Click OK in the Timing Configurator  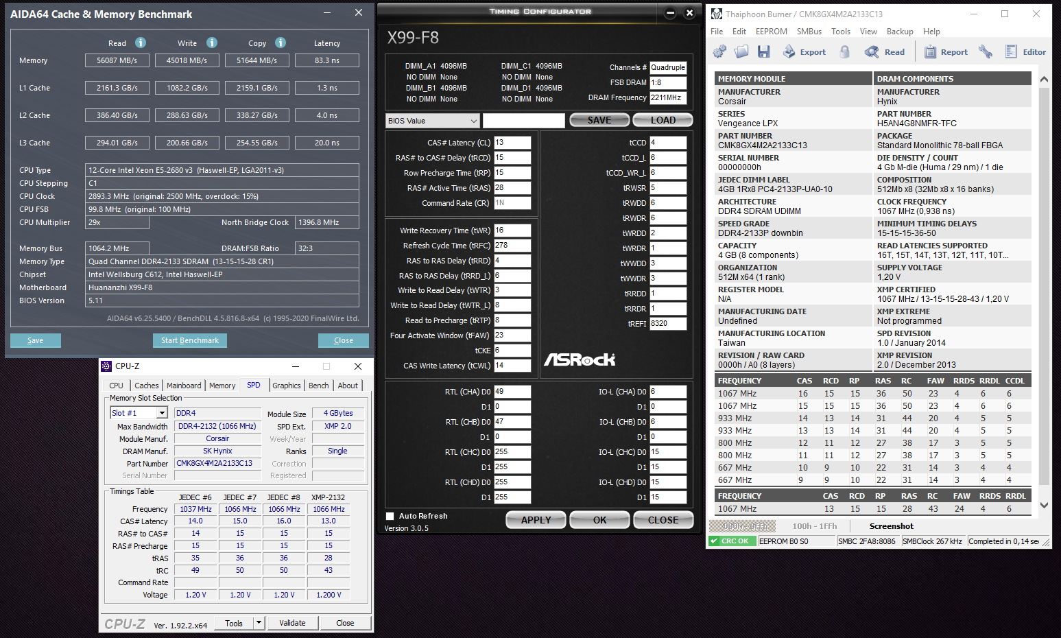point(600,520)
